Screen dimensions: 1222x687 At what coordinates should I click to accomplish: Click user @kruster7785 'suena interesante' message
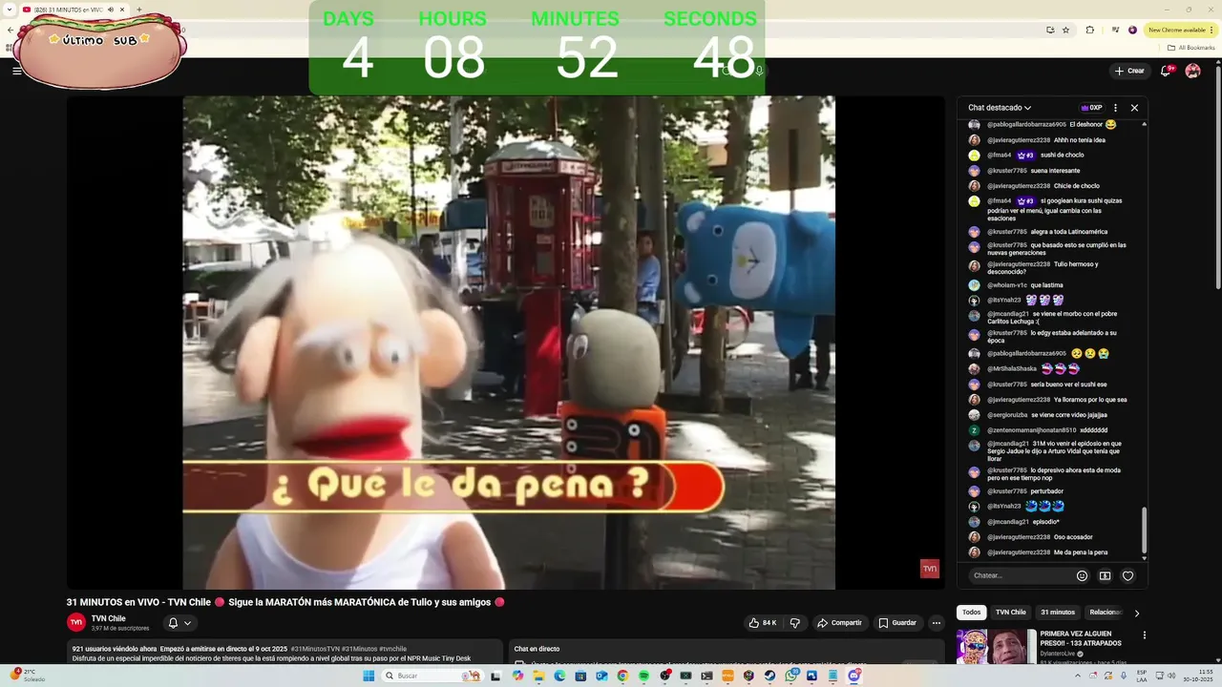(x=1033, y=171)
